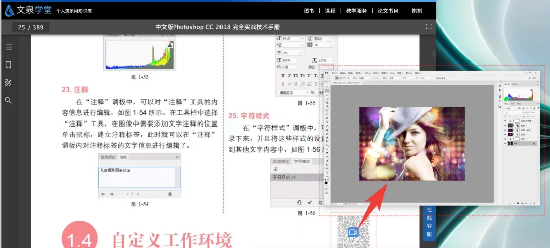Click Photoshop's foreground color swatch
Viewport: 550px width, 248px height.
click(x=326, y=183)
